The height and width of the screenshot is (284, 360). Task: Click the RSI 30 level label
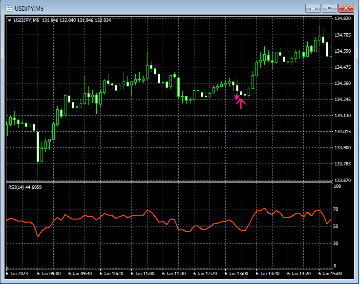336,243
